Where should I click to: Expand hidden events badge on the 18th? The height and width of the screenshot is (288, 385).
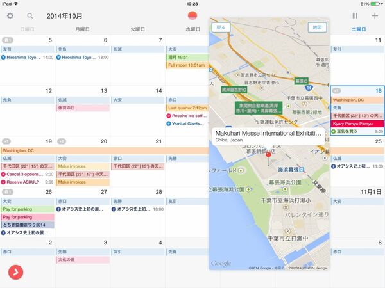pyautogui.click(x=337, y=91)
